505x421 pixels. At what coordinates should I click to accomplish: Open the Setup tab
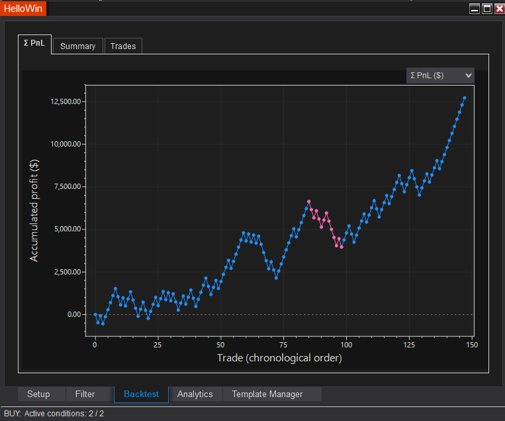[x=38, y=394]
